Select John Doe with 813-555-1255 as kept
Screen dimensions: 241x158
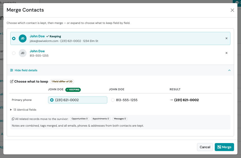point(14,53)
